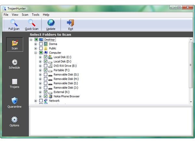Check the Donna folder checkbox
Image resolution: width=195 pixels, height=141 pixels.
click(x=41, y=44)
